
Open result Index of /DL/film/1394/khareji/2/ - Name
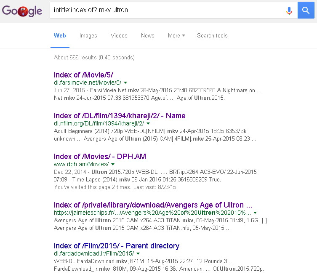click(120, 116)
